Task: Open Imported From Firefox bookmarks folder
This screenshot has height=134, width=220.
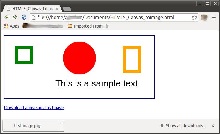Action: (x=88, y=26)
